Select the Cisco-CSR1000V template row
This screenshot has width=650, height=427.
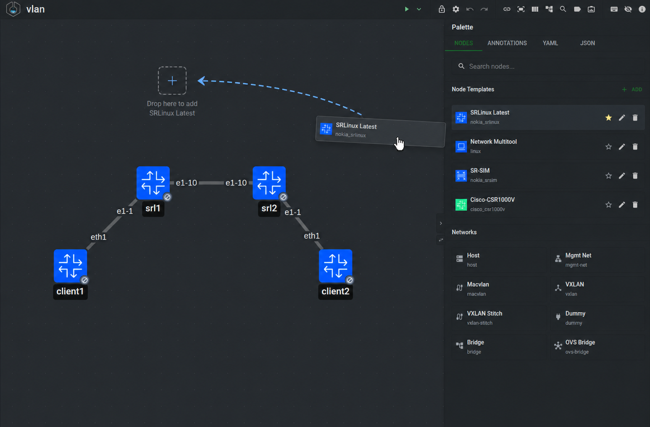548,205
